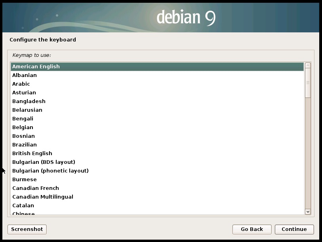Viewport: 322px width, 242px height.
Task: Select the Arabic keymap
Action: [x=21, y=84]
